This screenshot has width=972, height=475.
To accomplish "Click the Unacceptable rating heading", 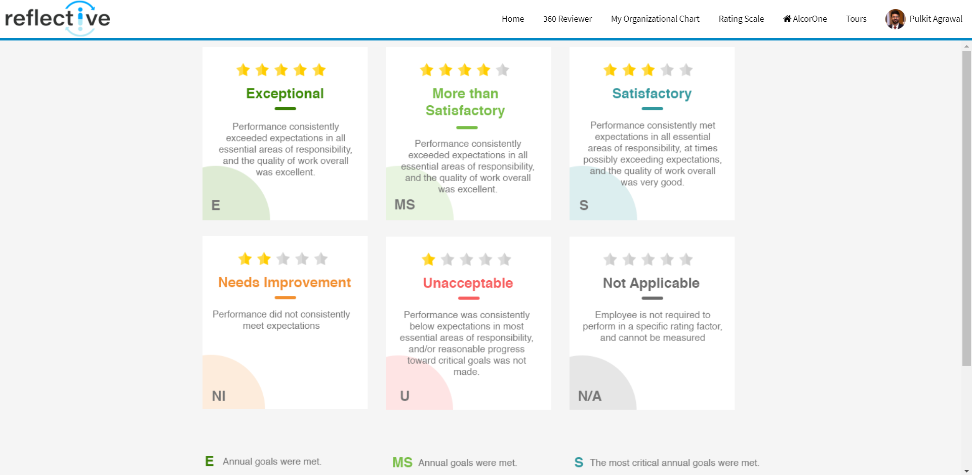I will [x=468, y=283].
